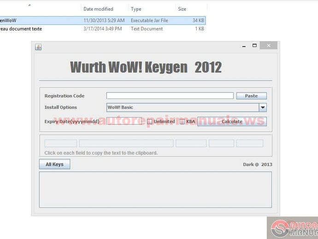
Task: Close the keygen window
Action: point(269,46)
